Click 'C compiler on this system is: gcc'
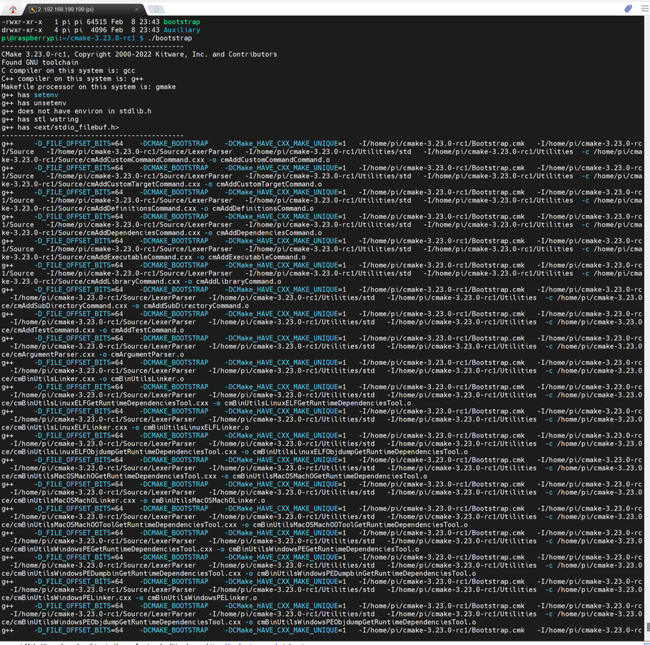 (x=68, y=70)
